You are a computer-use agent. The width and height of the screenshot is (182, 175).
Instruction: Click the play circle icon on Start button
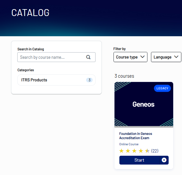[x=164, y=160]
